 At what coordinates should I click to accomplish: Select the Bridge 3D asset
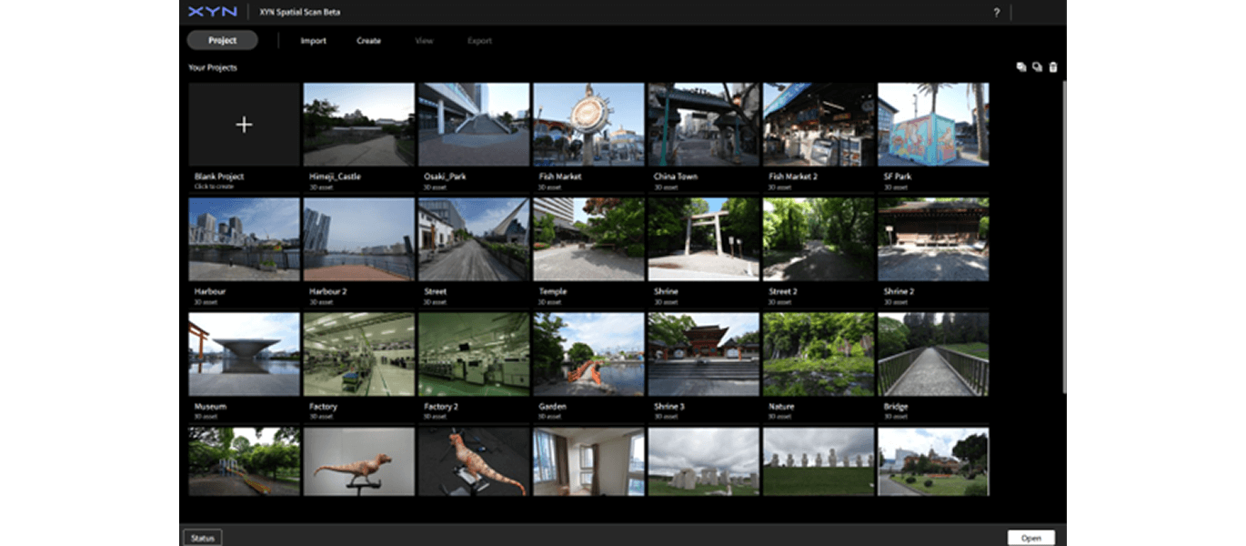pyautogui.click(x=933, y=353)
